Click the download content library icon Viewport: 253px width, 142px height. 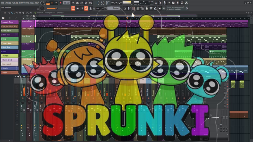point(186,3)
